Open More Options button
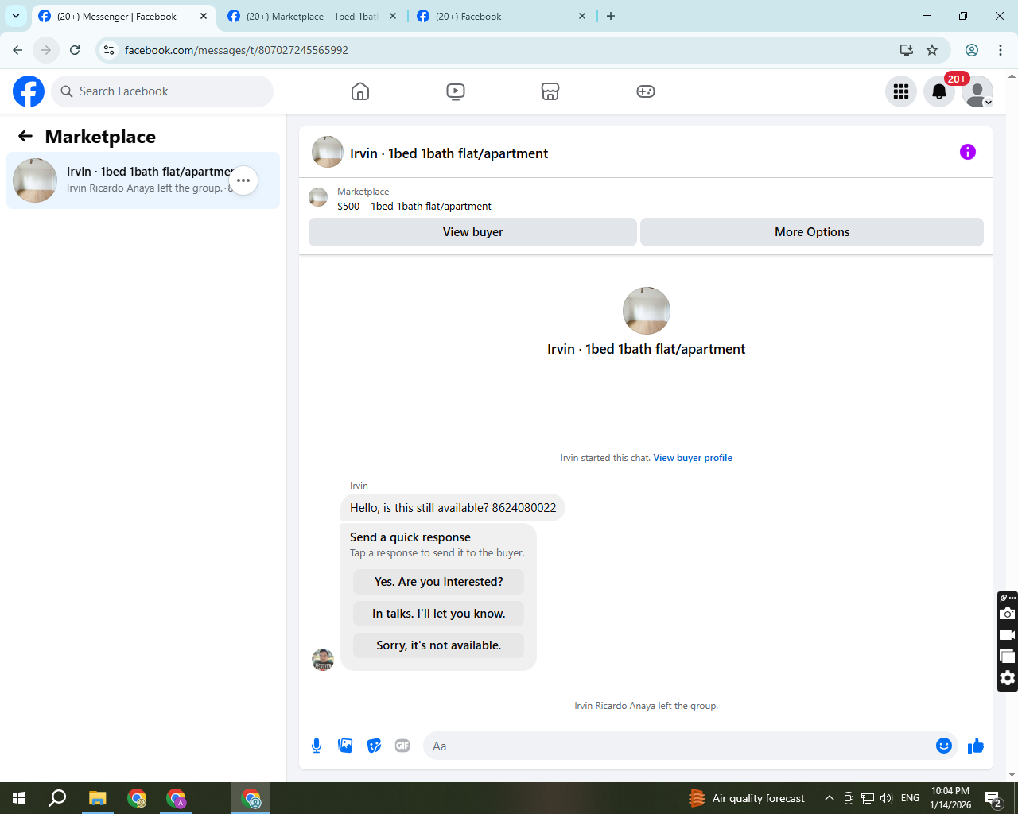This screenshot has width=1018, height=814. tap(812, 232)
